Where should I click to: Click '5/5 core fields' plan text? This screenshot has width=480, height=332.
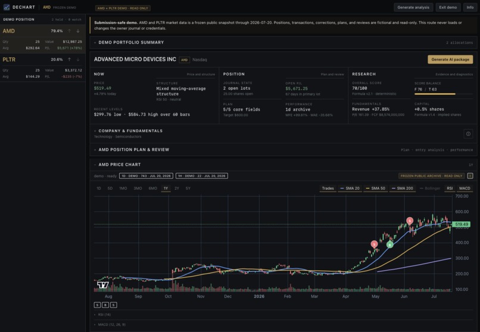pyautogui.click(x=242, y=109)
